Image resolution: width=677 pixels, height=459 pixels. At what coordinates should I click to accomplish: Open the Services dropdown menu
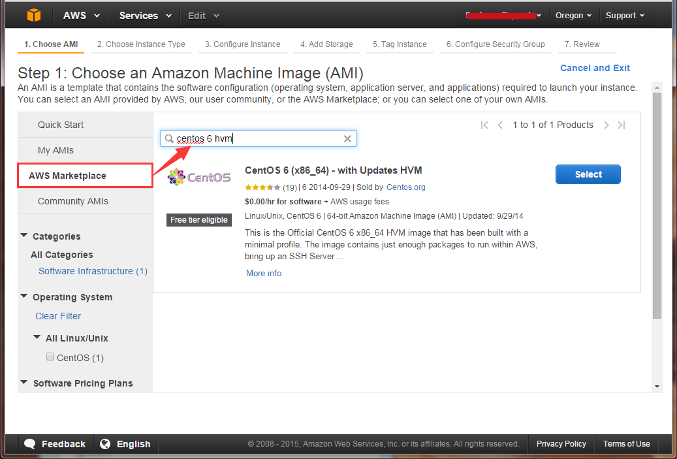[146, 16]
